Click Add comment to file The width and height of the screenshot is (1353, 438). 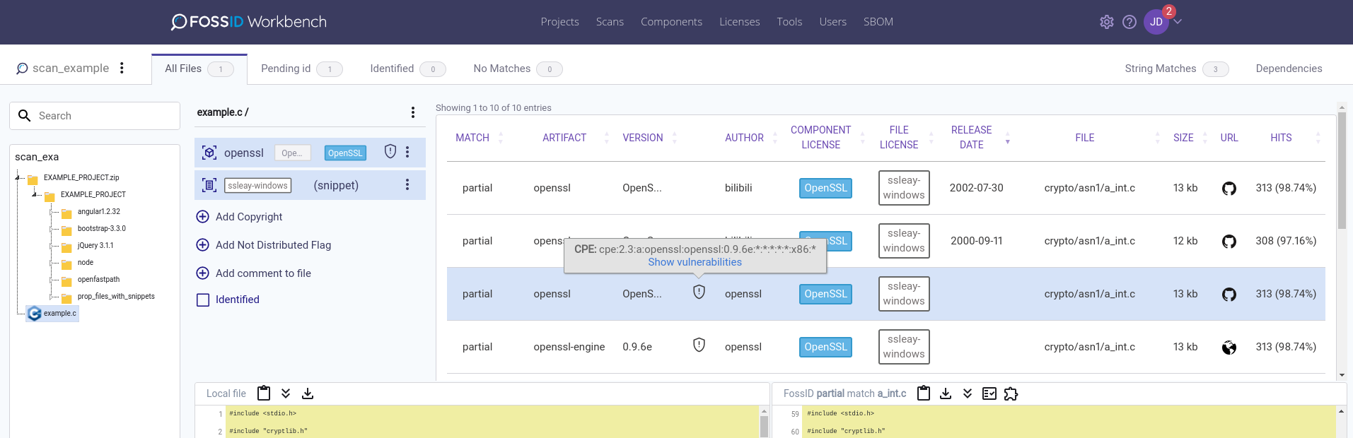(263, 273)
